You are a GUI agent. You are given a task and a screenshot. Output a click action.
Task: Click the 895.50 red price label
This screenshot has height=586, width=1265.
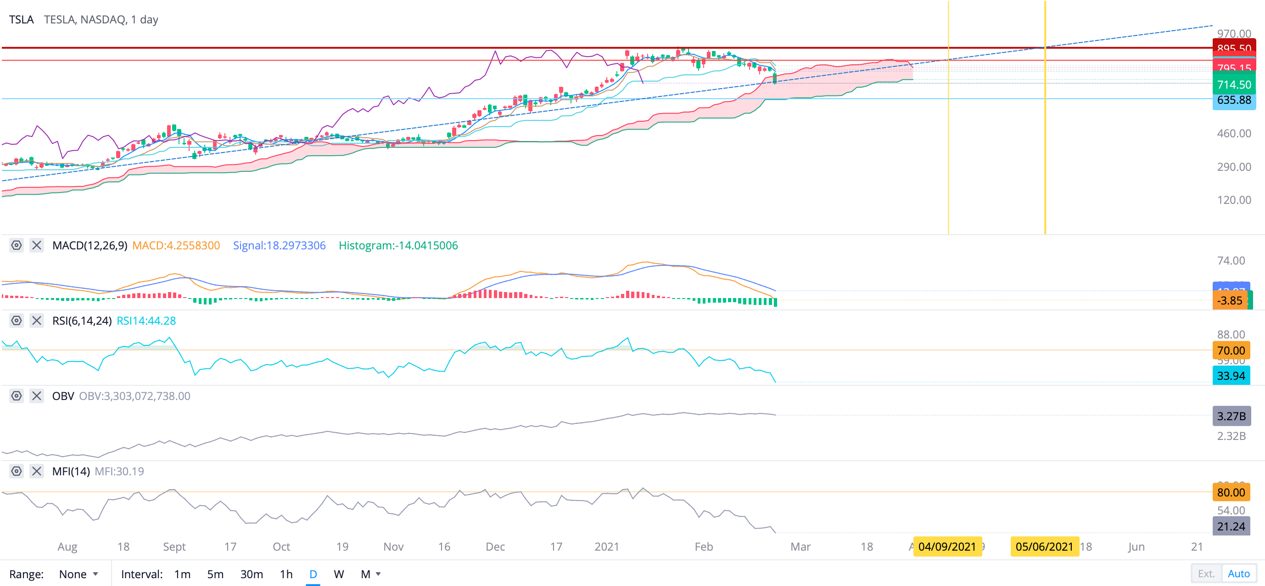coord(1234,48)
